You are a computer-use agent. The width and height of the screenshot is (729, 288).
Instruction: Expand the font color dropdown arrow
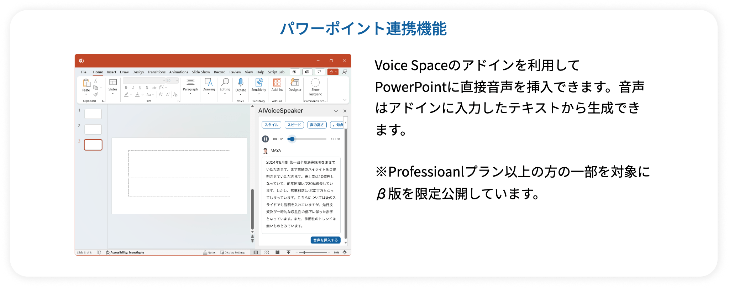coord(142,95)
